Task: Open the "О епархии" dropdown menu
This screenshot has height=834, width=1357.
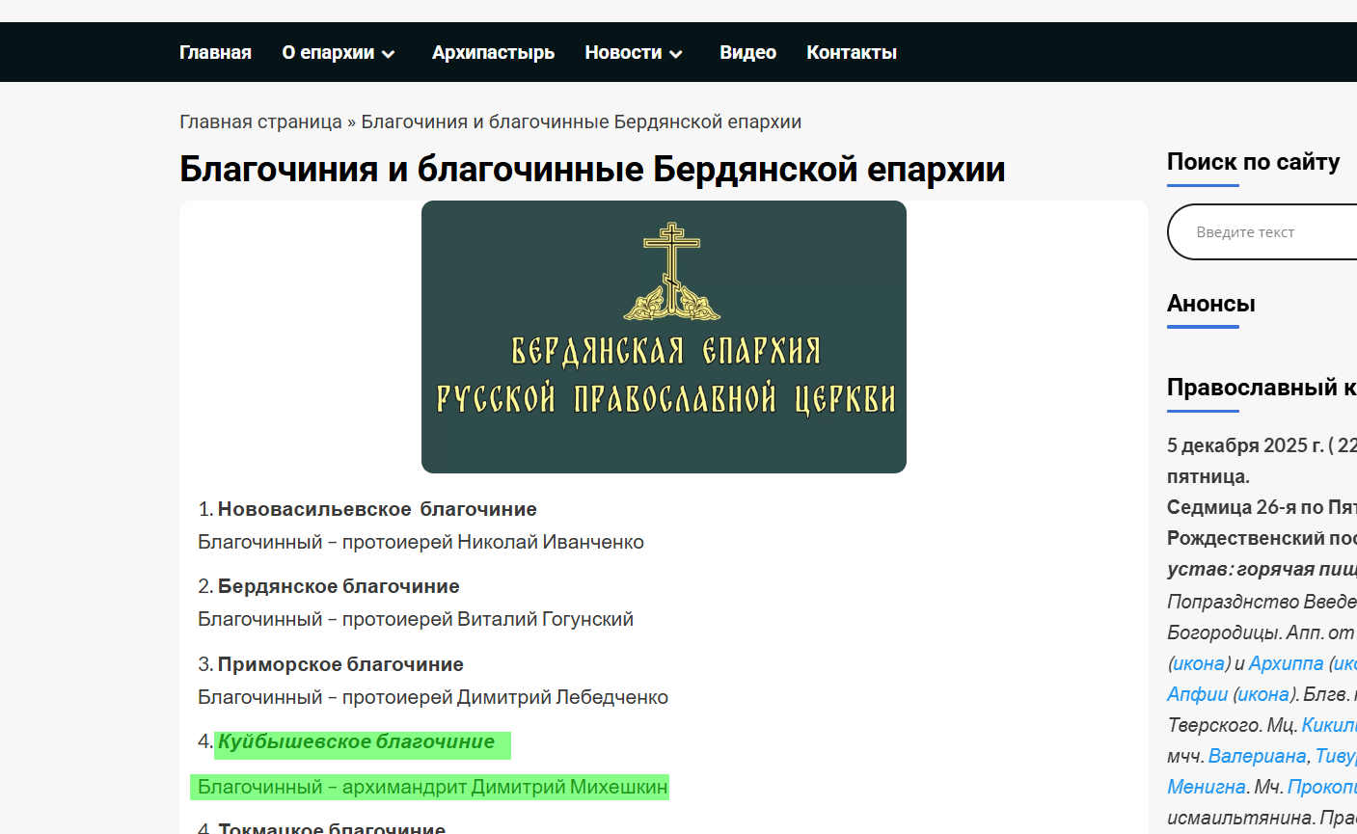Action: pyautogui.click(x=329, y=52)
